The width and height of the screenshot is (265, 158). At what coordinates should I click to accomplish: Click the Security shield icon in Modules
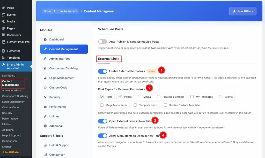pos(45,97)
